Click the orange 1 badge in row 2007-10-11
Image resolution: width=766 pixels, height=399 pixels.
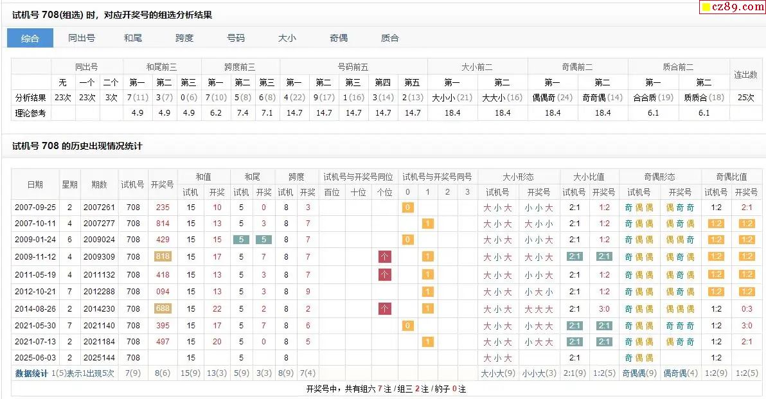[427, 223]
